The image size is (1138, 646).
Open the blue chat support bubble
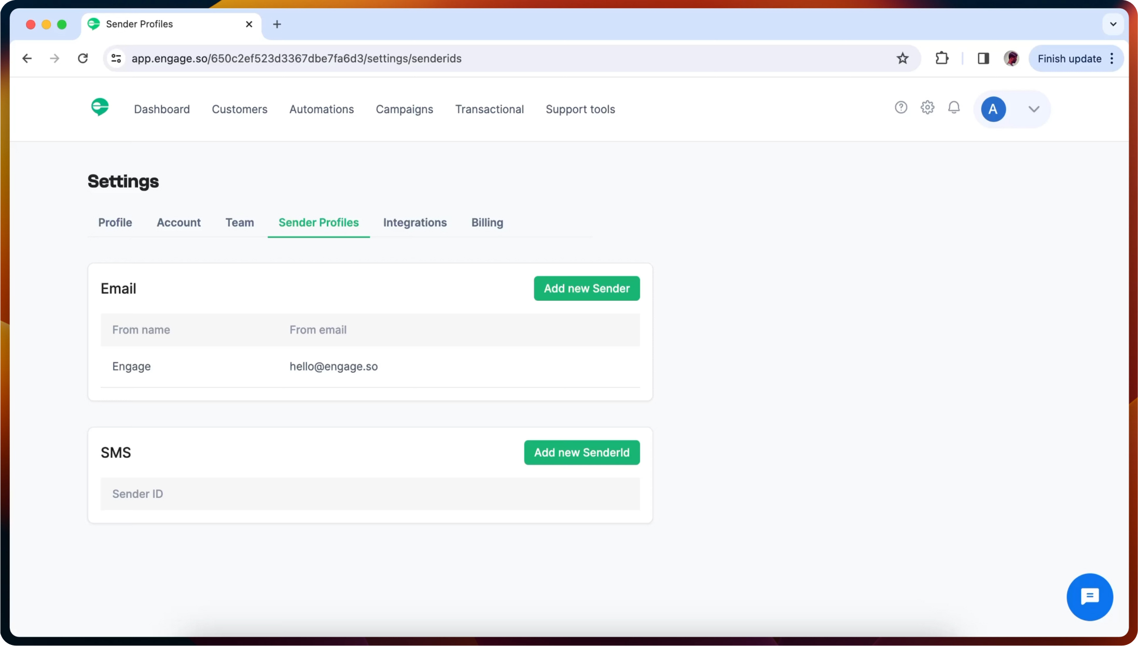pyautogui.click(x=1090, y=597)
